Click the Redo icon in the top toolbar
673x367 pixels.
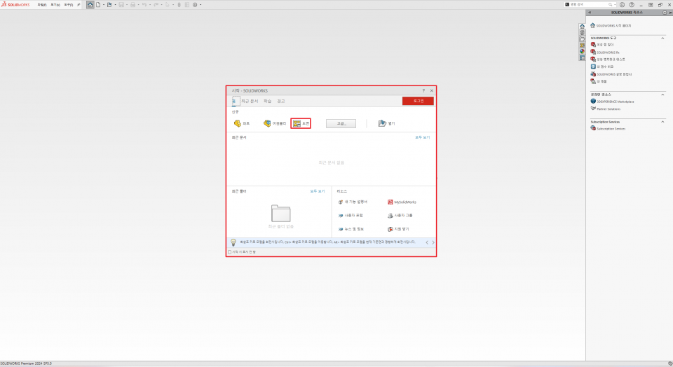[156, 5]
